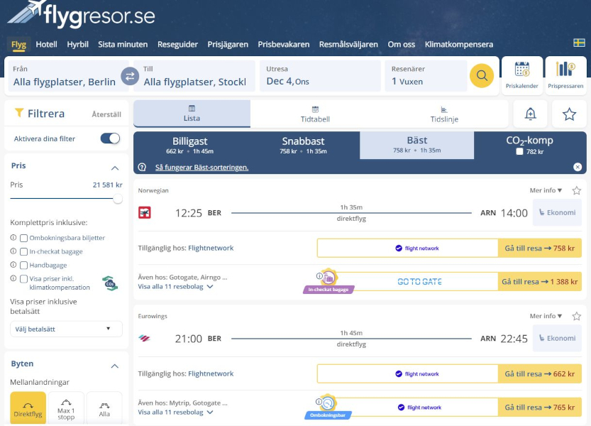Click info icon beside Handbagage
Screen dimensions: 591x426
[13, 265]
